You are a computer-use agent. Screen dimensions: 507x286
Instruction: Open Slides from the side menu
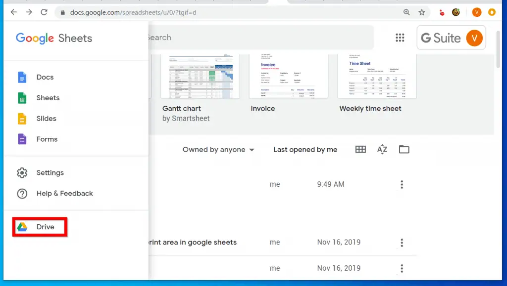pos(76,119)
